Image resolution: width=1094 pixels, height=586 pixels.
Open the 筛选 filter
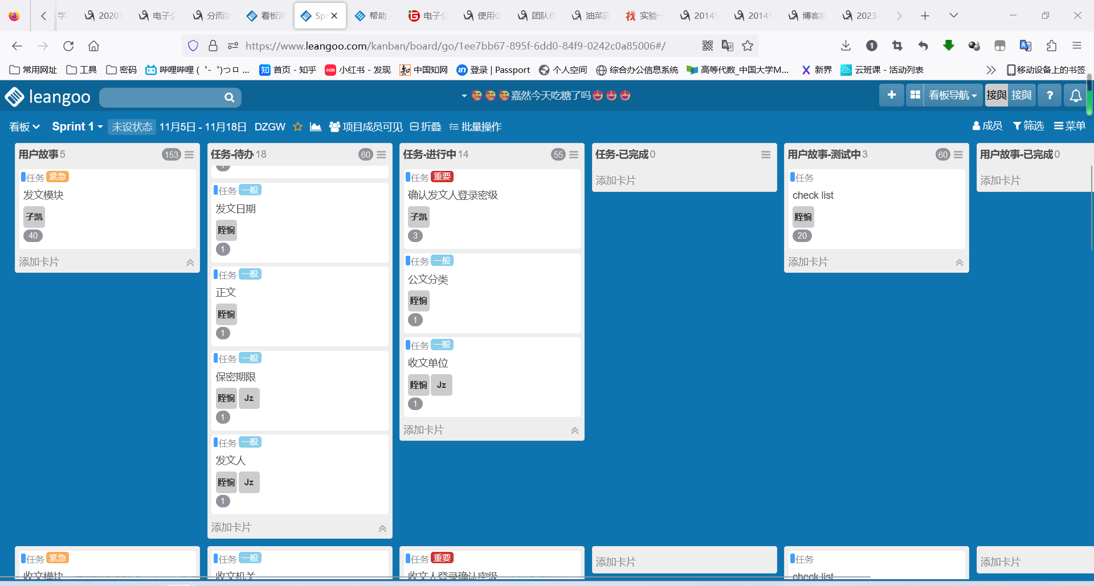click(x=1028, y=126)
